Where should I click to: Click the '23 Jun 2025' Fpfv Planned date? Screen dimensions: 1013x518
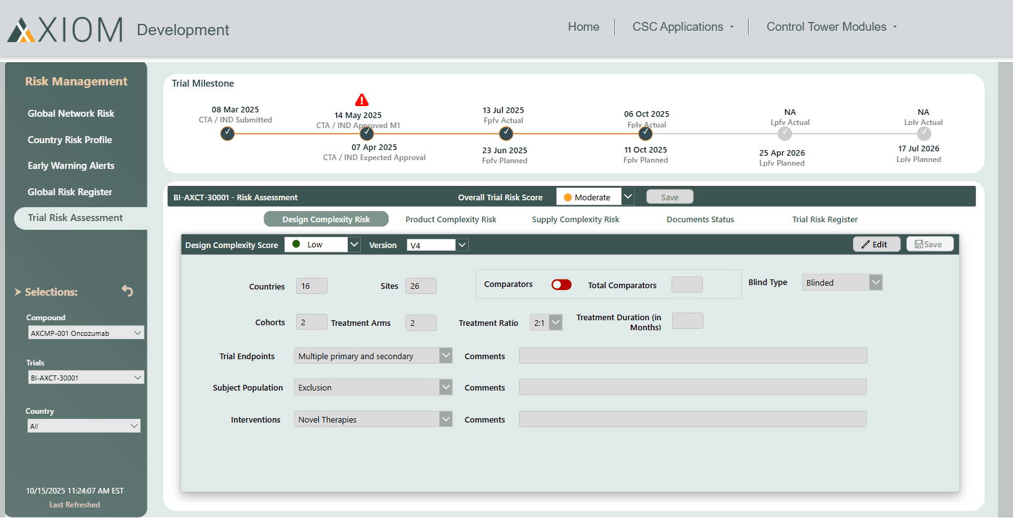point(505,151)
